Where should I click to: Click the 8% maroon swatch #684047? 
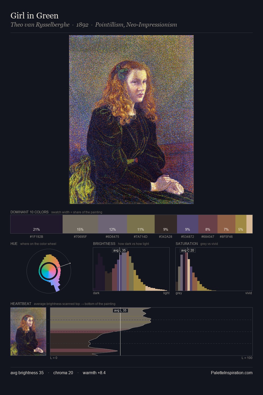(x=208, y=224)
